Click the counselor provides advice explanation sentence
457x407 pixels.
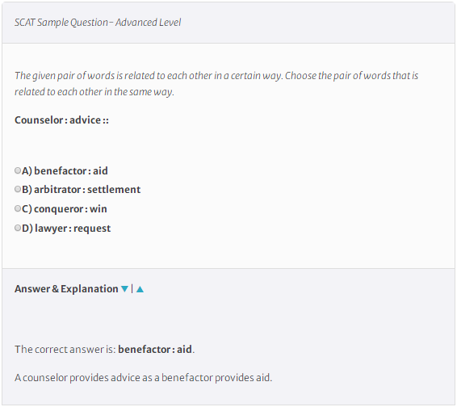tap(143, 378)
